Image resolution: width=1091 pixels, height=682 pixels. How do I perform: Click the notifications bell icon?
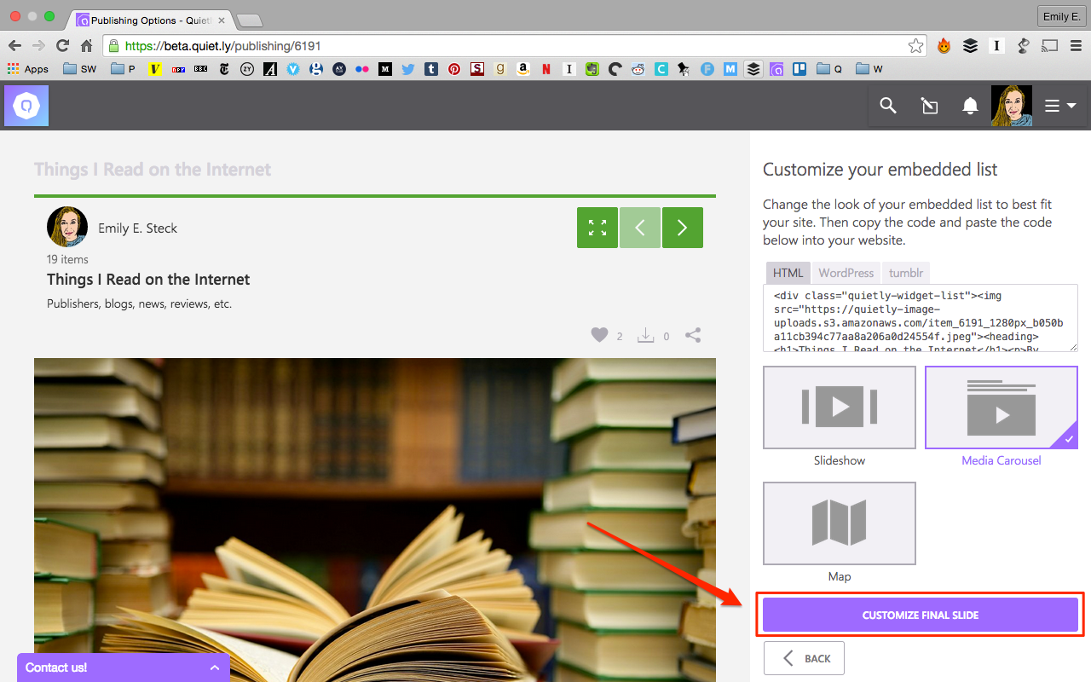point(970,106)
